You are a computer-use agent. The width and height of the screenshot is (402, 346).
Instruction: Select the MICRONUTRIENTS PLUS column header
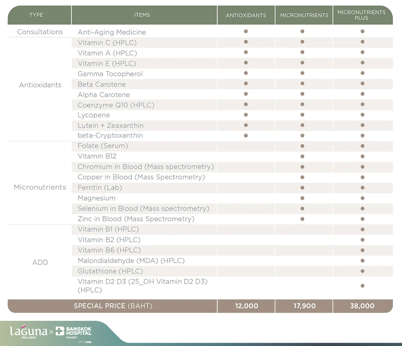click(361, 15)
